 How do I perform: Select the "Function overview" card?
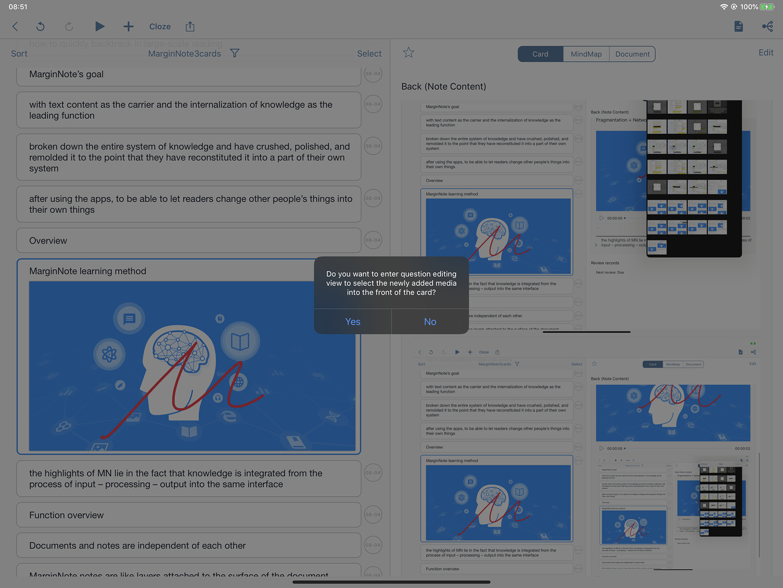coord(189,515)
